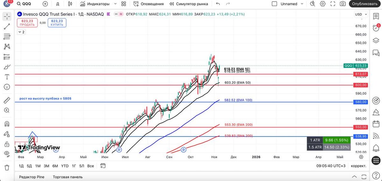Click the ПРОДАТЬ 623,23 sell button
This screenshot has width=382, height=181.
(27, 23)
